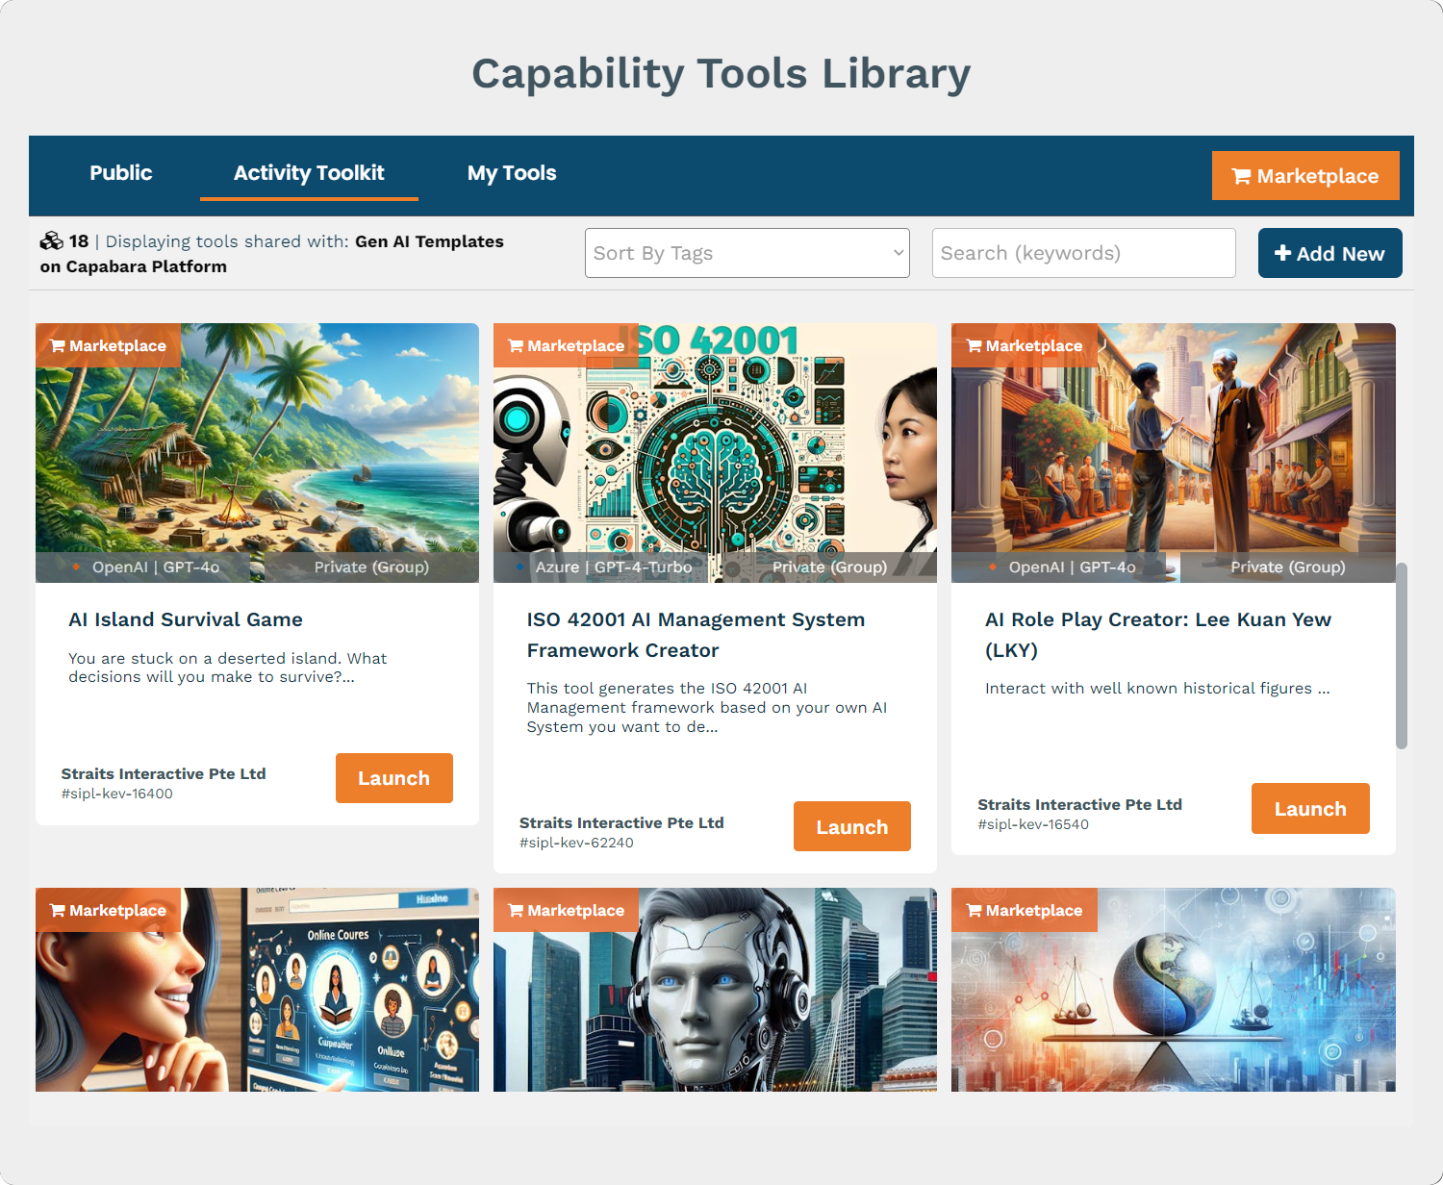Click the Marketplace badge on the robot city card
This screenshot has height=1185, width=1443.
coord(566,910)
